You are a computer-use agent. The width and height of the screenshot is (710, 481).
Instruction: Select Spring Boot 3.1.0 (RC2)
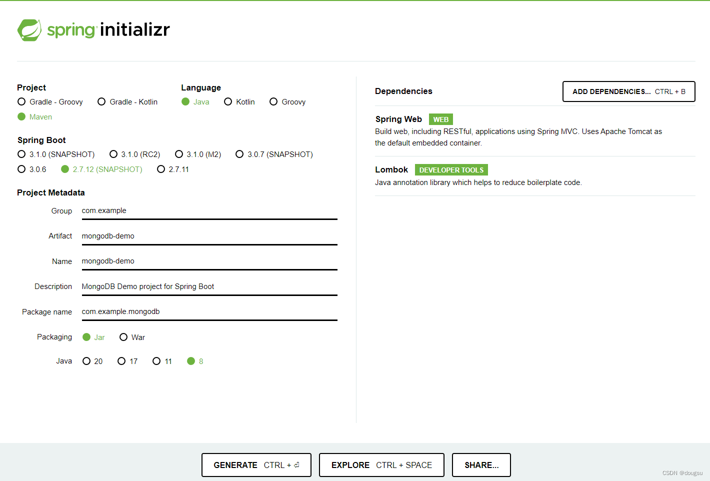coord(135,154)
